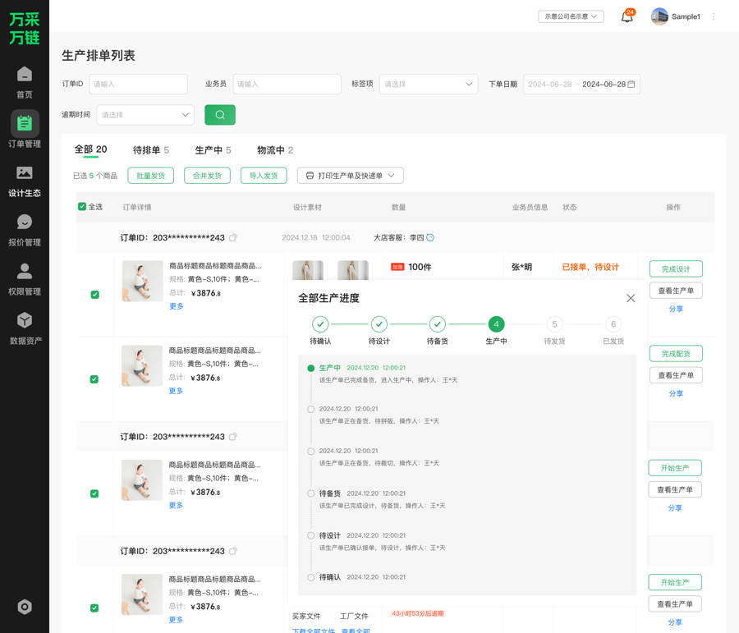Copy the order ID using the copy icon
Viewport: 739px width, 633px height.
click(x=233, y=236)
